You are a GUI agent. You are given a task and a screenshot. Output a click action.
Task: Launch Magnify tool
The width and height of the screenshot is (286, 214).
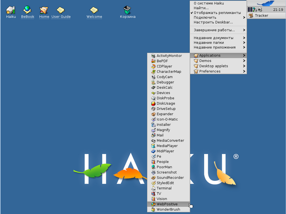tap(168, 130)
